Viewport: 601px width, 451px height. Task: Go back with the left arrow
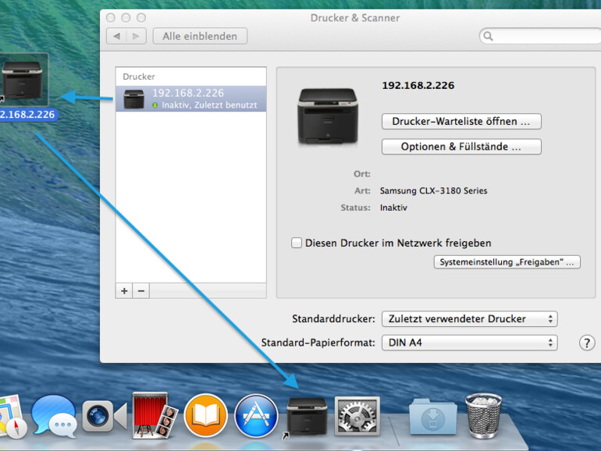(x=116, y=36)
